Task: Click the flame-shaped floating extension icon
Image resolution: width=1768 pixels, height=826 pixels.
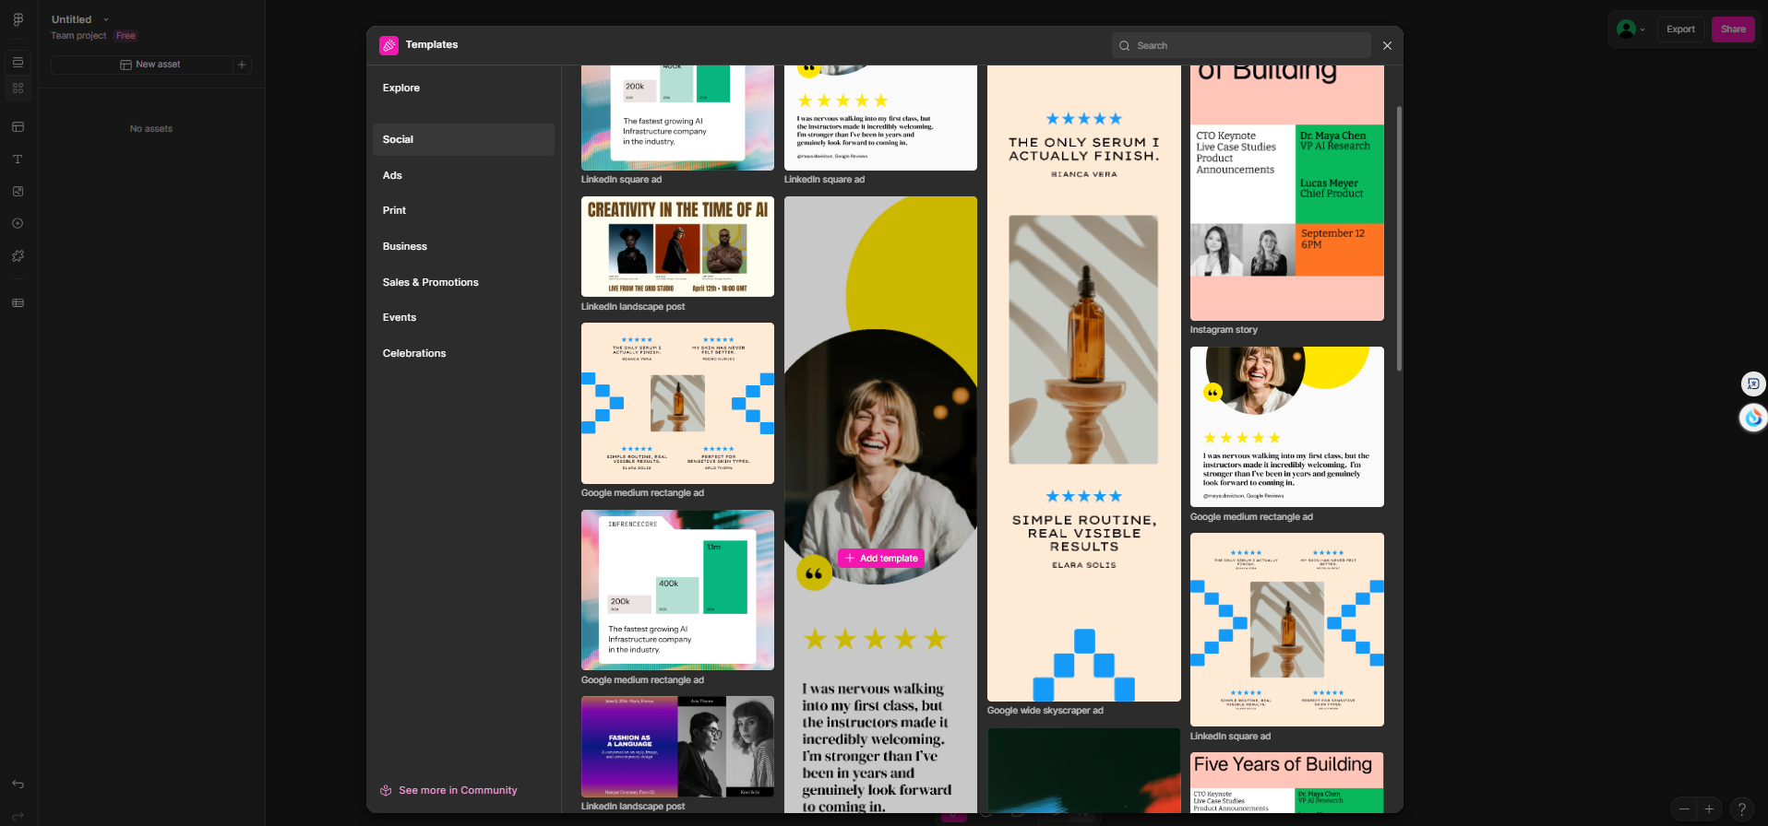Action: click(x=1753, y=419)
